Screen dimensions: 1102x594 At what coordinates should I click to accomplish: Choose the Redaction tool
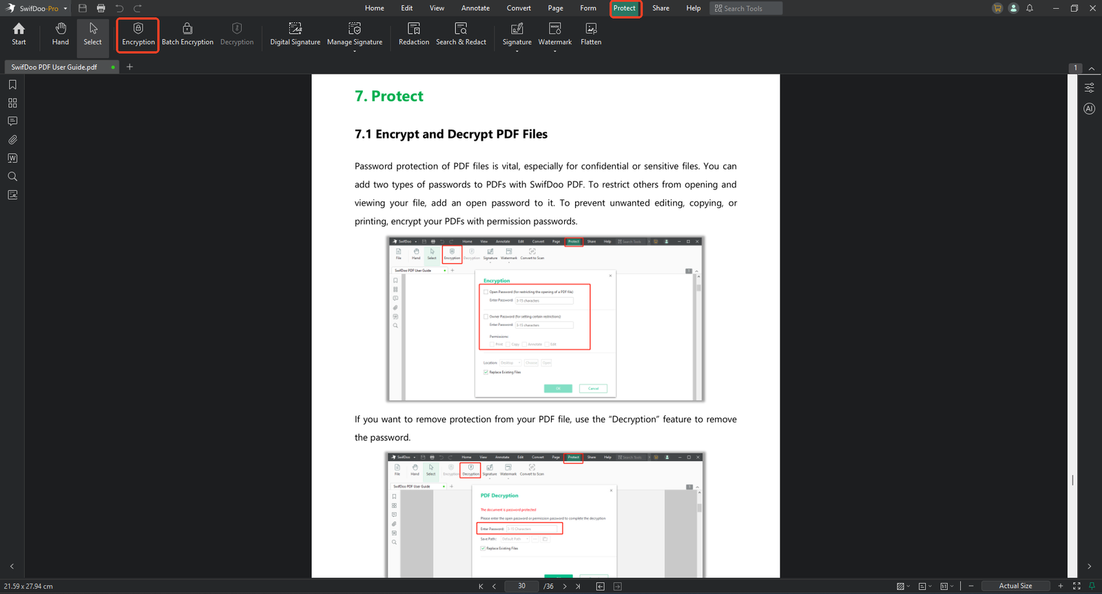coord(414,34)
